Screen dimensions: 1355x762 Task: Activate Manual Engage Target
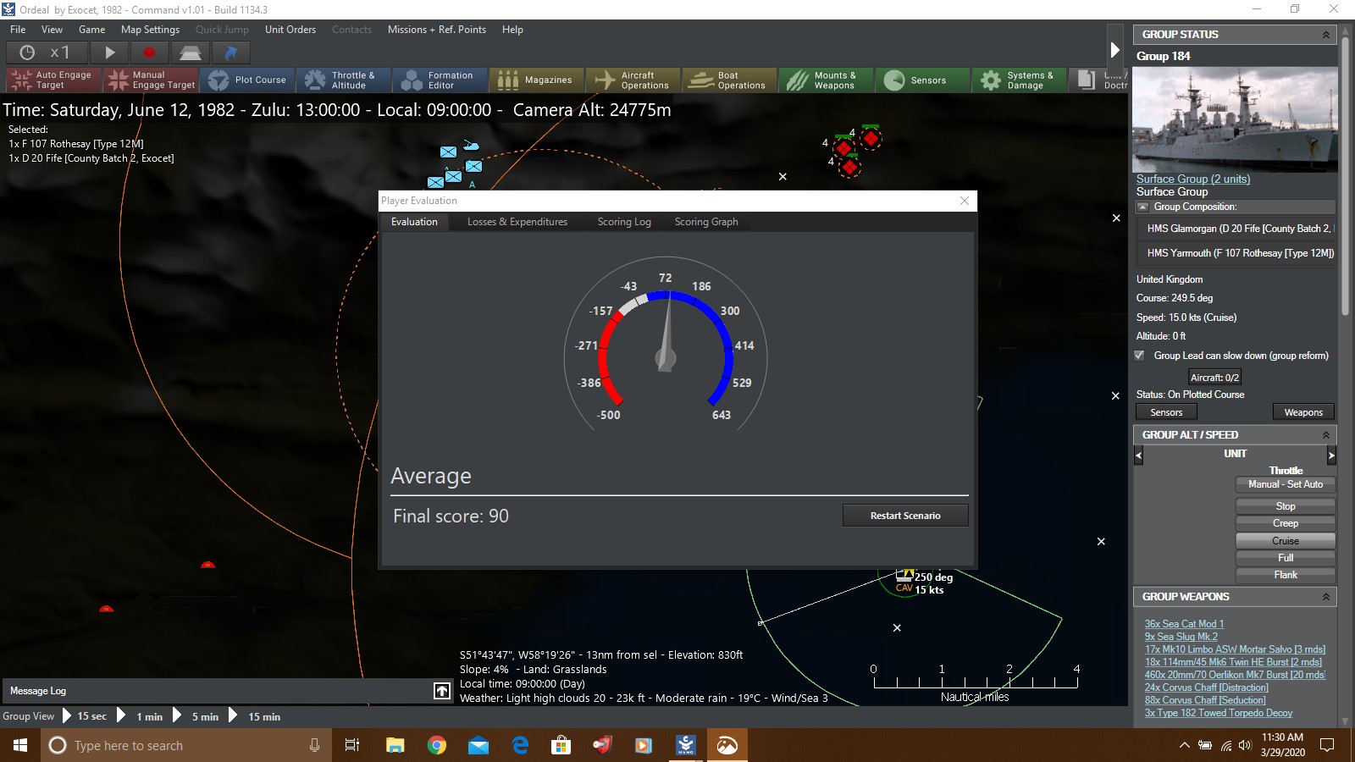152,80
